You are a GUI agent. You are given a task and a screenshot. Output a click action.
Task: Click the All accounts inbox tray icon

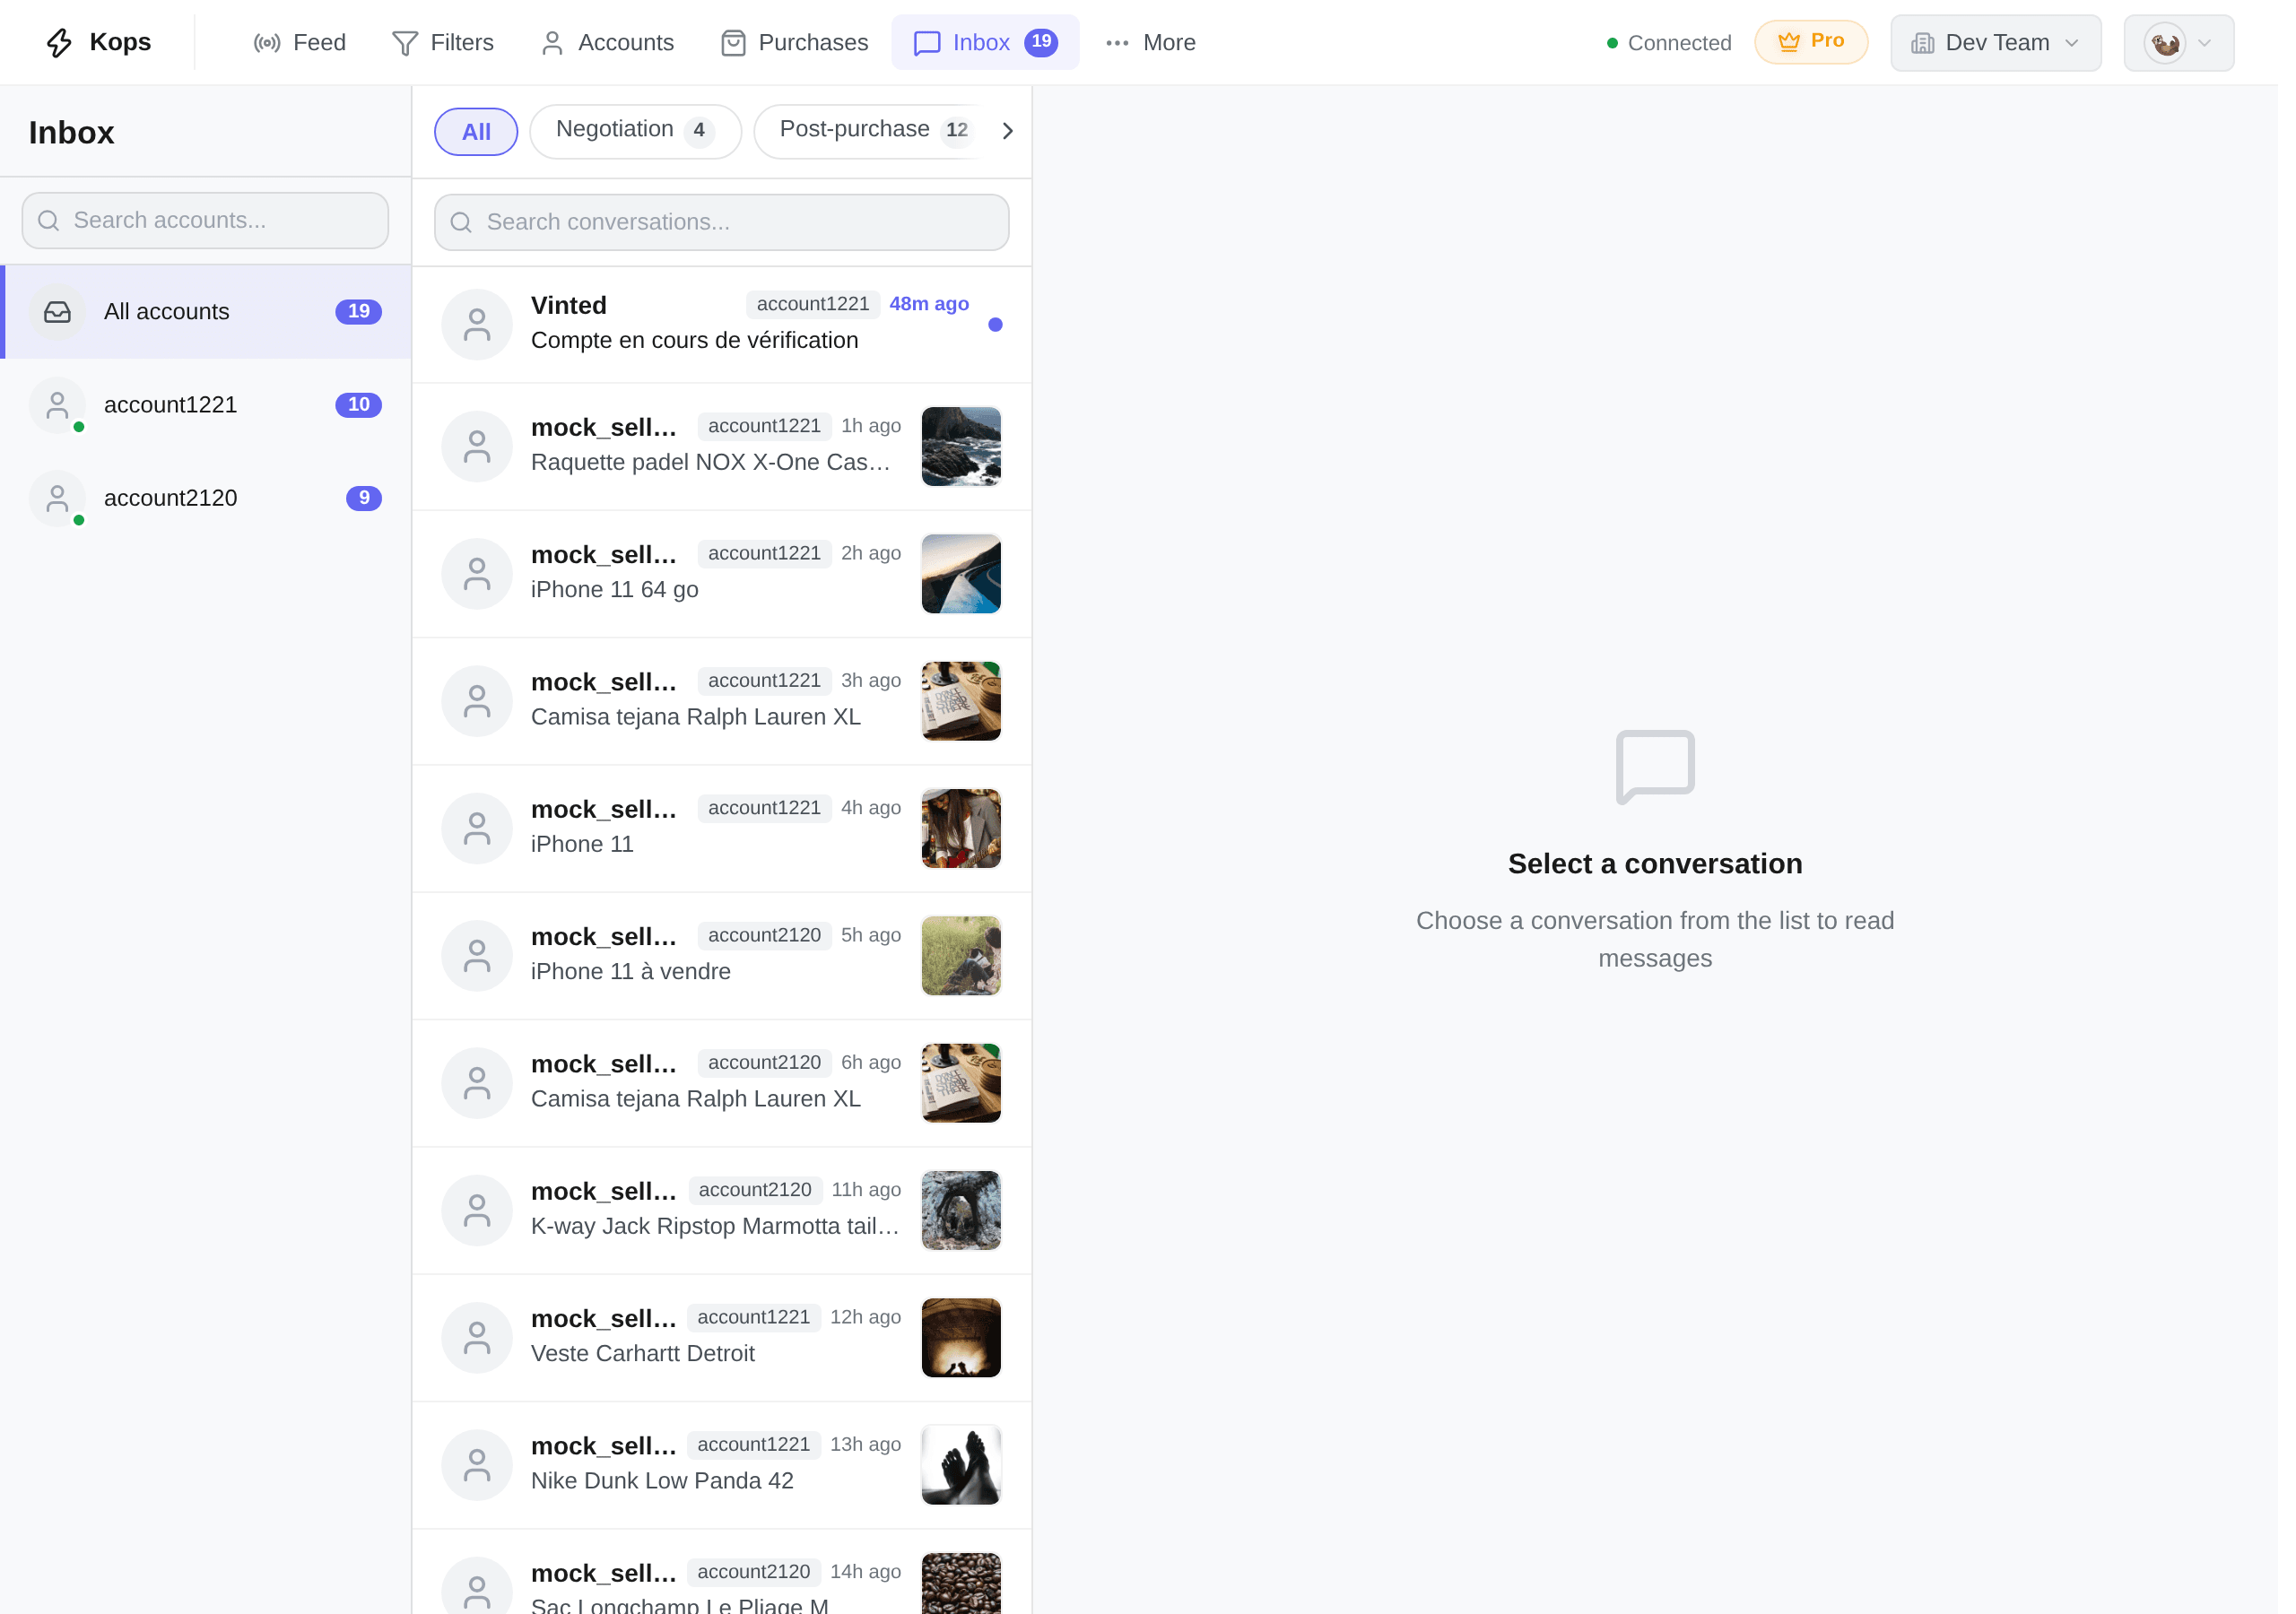[58, 314]
